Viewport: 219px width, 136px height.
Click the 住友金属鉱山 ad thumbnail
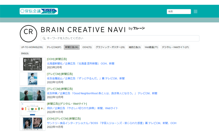(33, 79)
